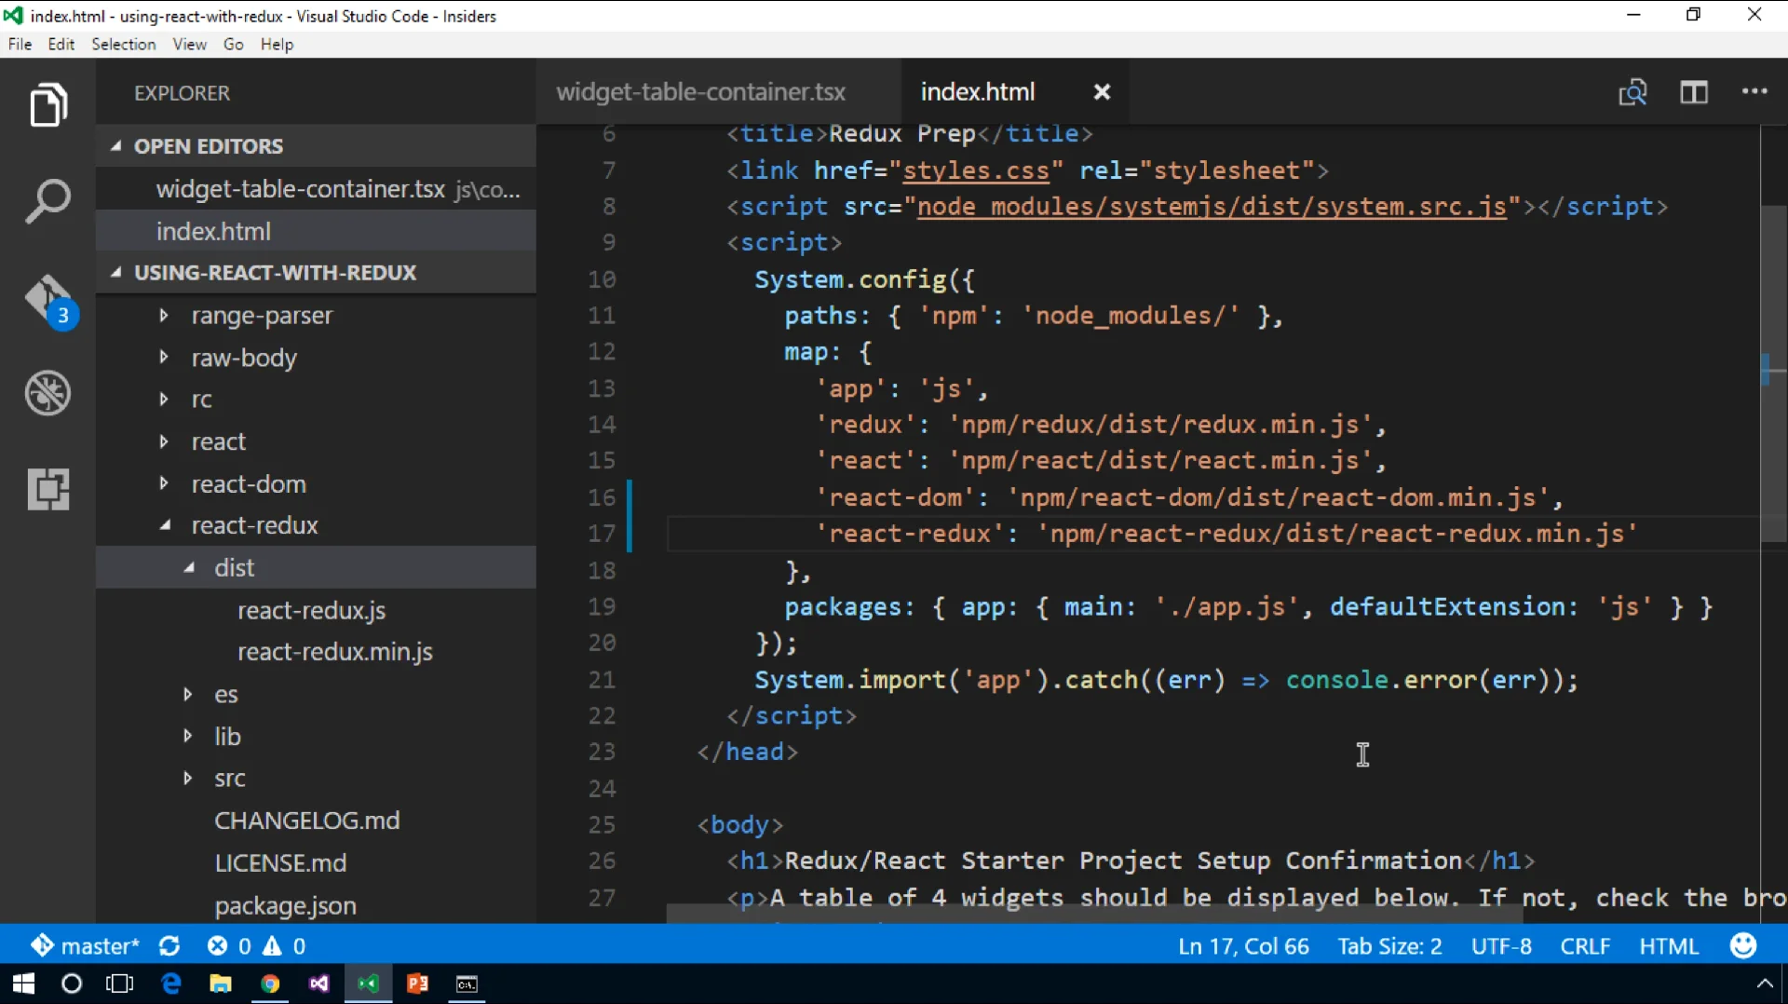Click the split editor icon

coord(1693,92)
